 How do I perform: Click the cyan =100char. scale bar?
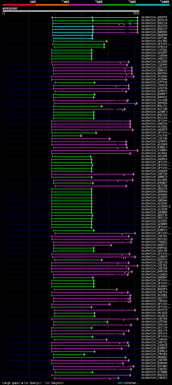pos(120,383)
